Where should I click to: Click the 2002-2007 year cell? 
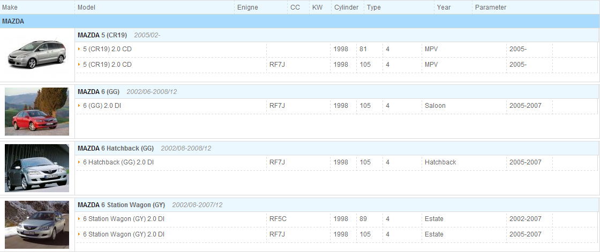tap(526, 219)
